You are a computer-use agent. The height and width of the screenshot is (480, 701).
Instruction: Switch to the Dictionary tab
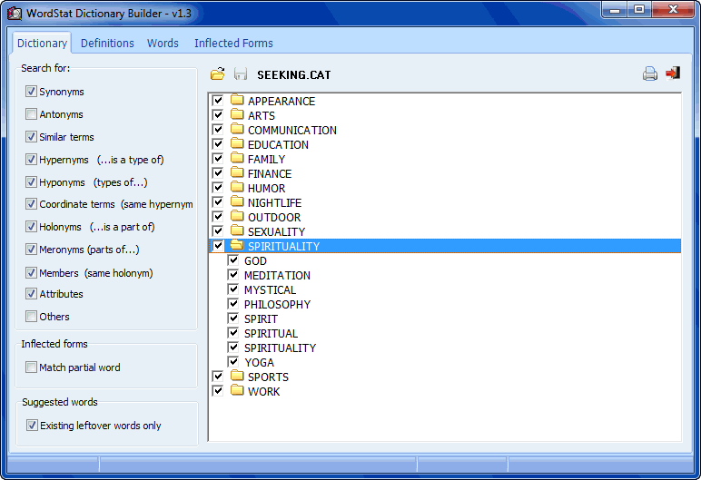pos(42,43)
